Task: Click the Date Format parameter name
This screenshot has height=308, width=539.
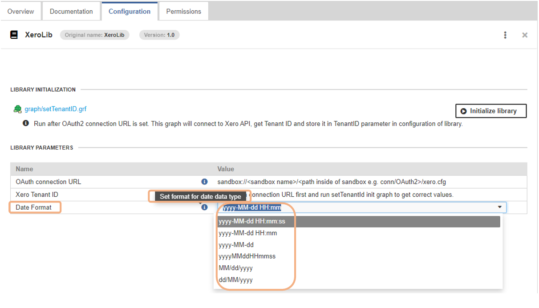Action: [33, 207]
